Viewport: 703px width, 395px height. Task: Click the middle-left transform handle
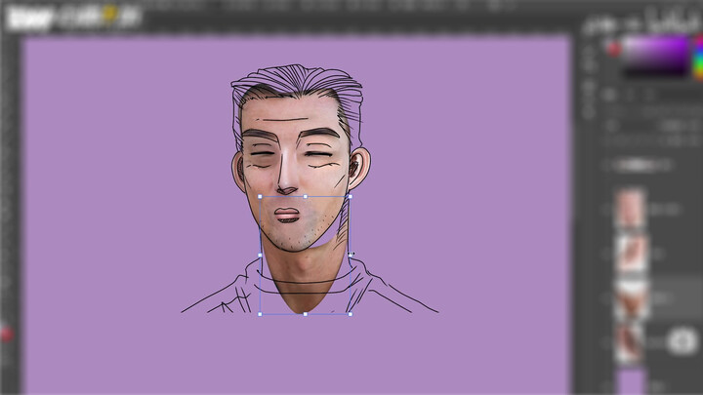(261, 256)
